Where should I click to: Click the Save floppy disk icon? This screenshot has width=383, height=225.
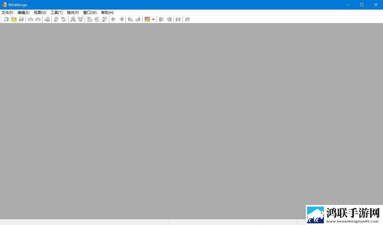click(x=21, y=19)
